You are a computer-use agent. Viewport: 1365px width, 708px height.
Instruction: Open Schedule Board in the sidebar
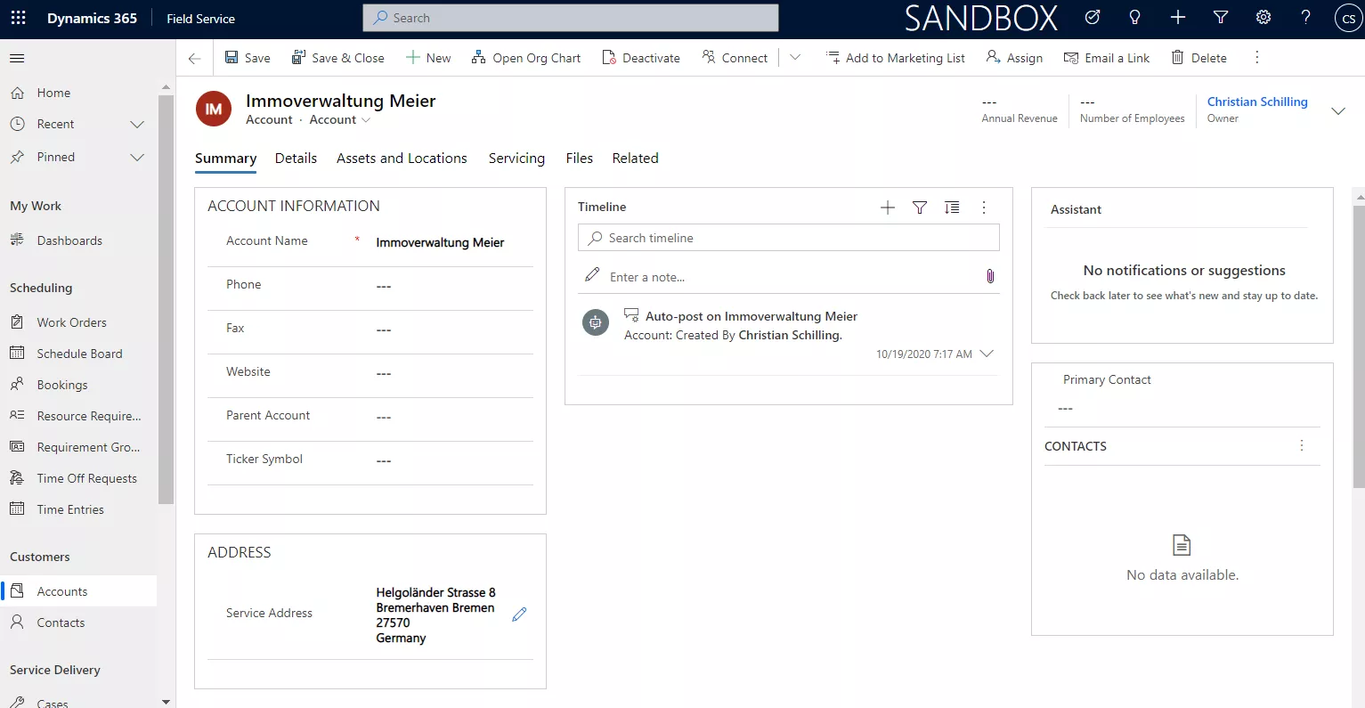coord(79,354)
